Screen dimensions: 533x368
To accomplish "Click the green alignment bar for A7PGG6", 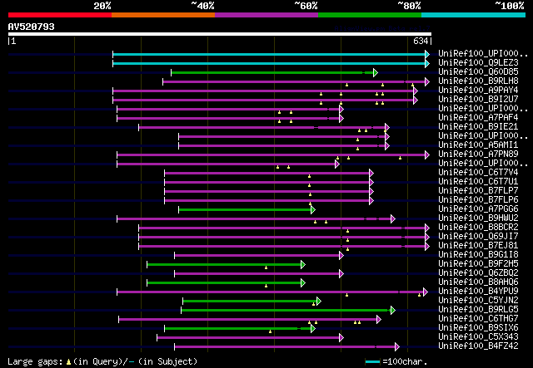I will [245, 210].
